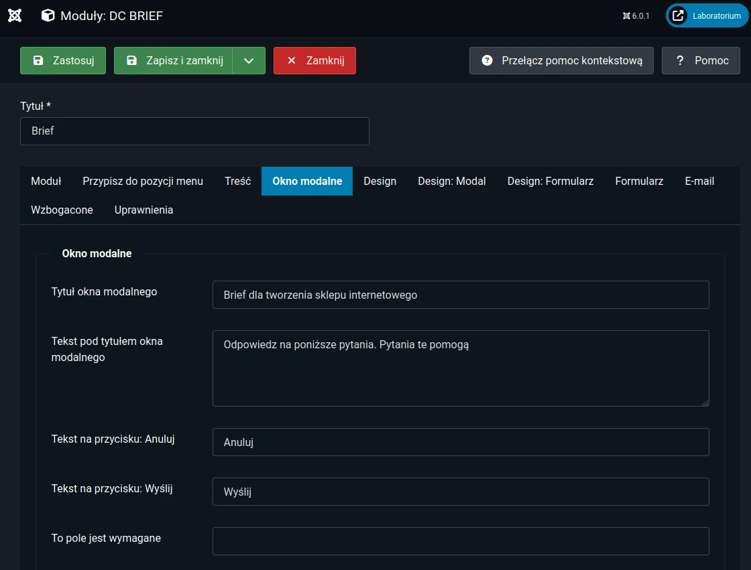751x570 pixels.
Task: Open Laboratorium site via external link icon
Action: click(x=679, y=15)
